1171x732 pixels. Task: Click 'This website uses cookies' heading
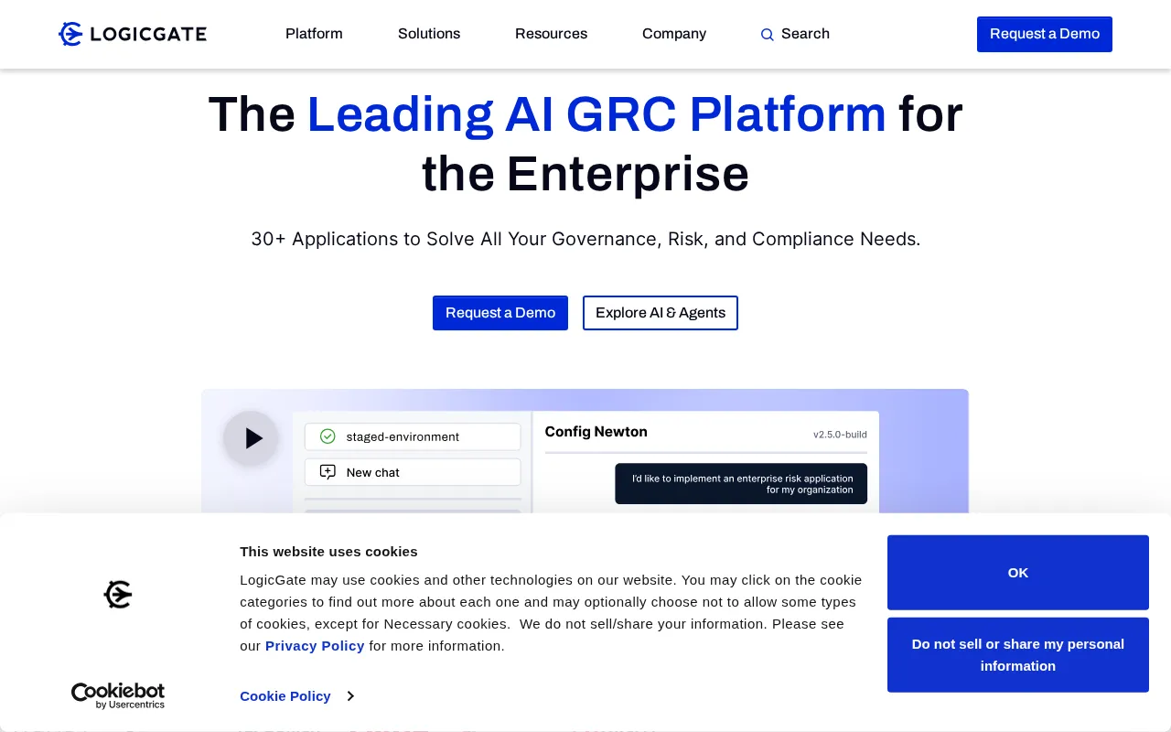[x=328, y=552]
